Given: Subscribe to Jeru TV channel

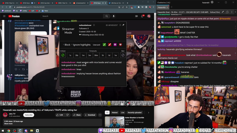Looking at the screenshot, I should [x=29, y=115].
